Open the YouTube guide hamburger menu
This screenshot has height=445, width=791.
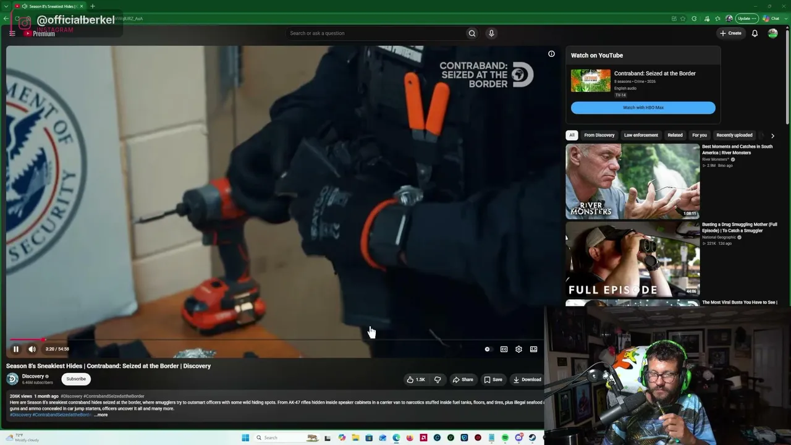click(x=12, y=33)
